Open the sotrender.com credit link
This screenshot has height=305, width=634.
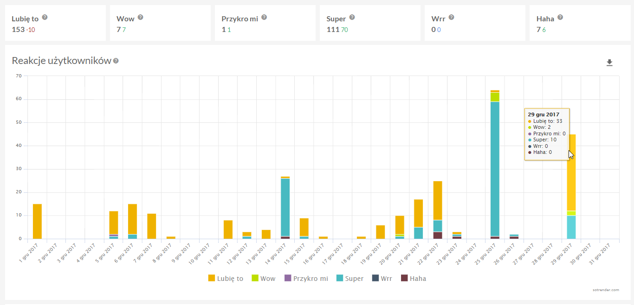tap(606, 290)
